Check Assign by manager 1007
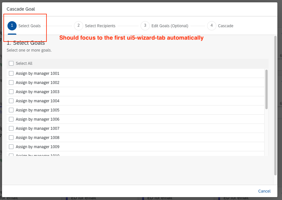 tap(11, 128)
